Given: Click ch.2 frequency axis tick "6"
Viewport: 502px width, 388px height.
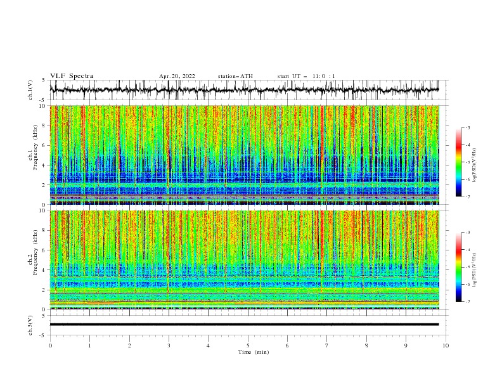Looking at the screenshot, I should pyautogui.click(x=45, y=250).
